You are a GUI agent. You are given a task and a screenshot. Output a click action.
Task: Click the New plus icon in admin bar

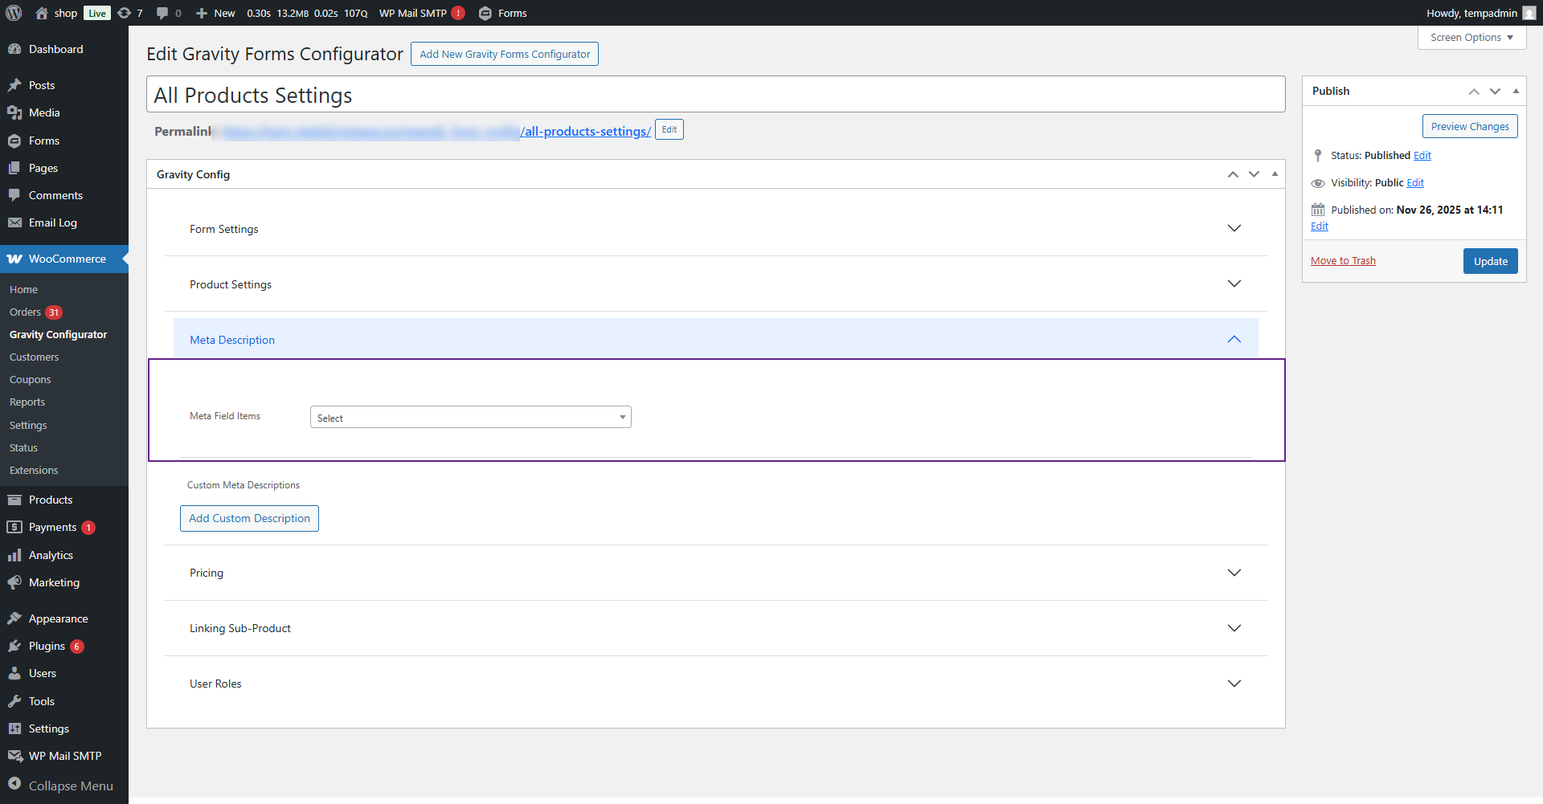coord(202,13)
